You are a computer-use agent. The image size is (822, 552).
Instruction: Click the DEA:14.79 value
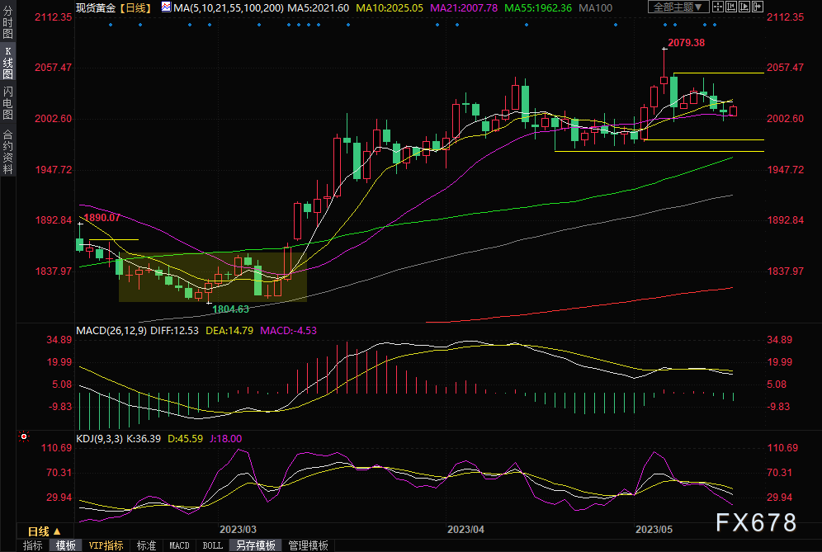click(x=229, y=331)
